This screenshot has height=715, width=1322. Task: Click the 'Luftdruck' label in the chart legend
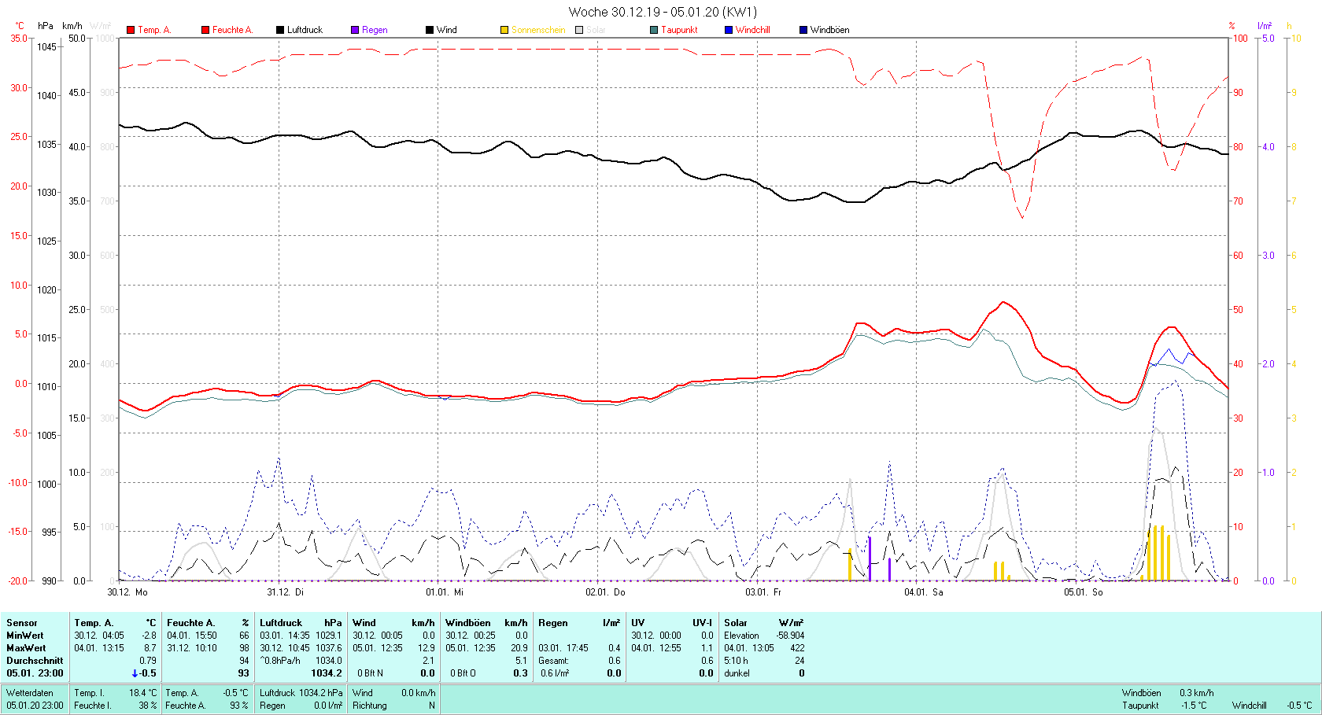(x=305, y=30)
